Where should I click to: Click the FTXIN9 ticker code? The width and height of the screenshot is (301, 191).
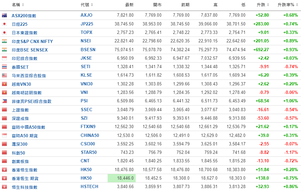88,126
